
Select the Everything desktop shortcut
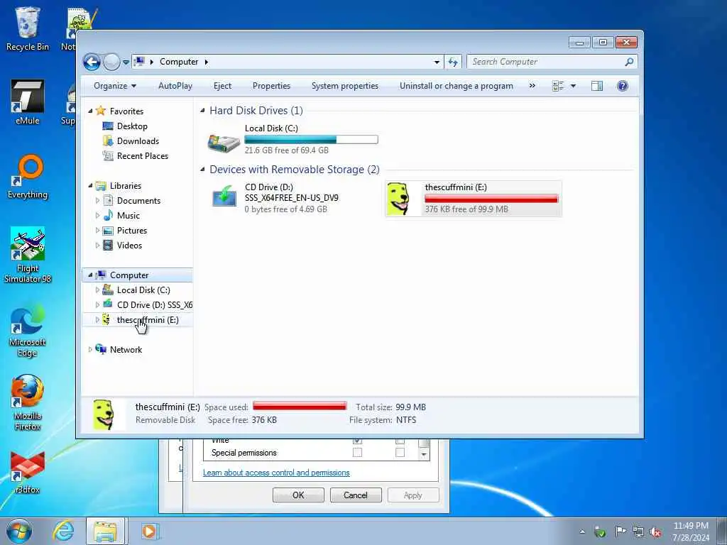point(28,177)
